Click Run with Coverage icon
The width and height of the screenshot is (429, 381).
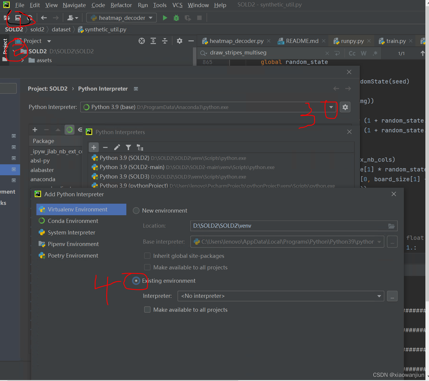tap(188, 18)
